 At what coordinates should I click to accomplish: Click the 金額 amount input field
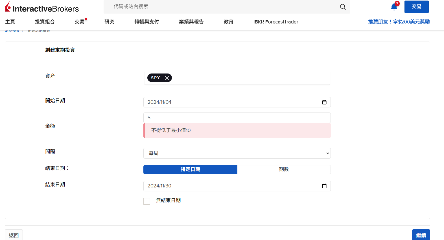(237, 118)
